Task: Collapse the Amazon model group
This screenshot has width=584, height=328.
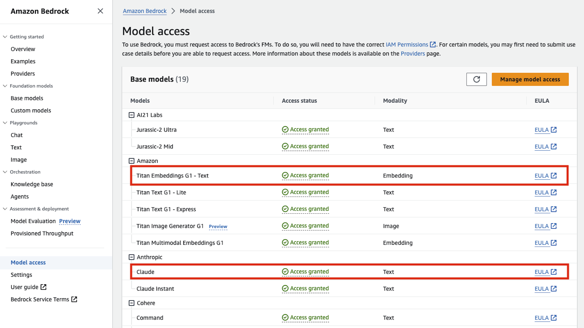Action: (x=131, y=161)
